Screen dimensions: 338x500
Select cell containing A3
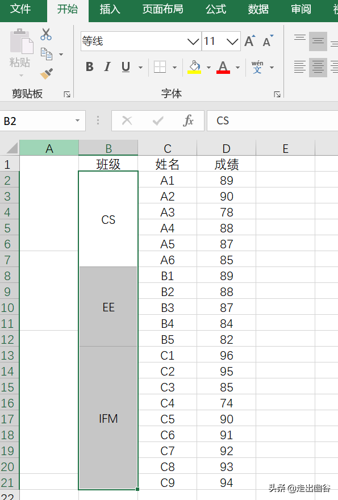(168, 212)
